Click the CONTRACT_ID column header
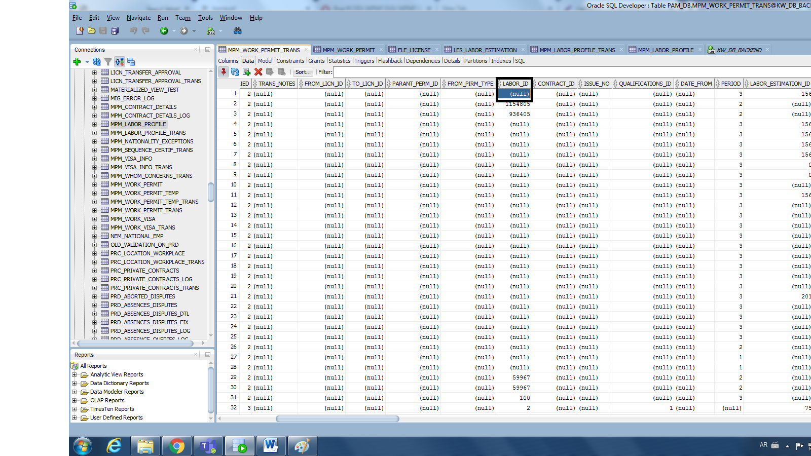Image resolution: width=811 pixels, height=456 pixels. coord(556,84)
